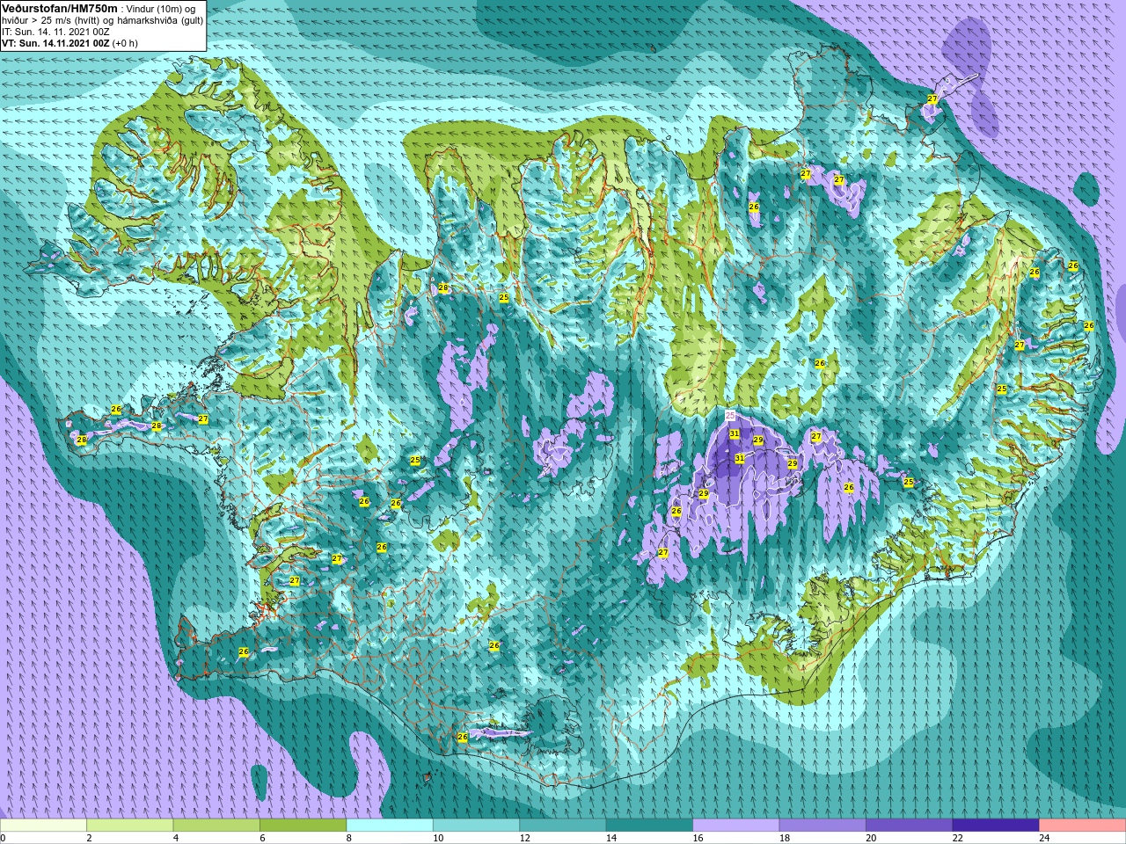1126x844 pixels.
Task: Click the light green 2–4 legend swatch
Action: click(x=129, y=826)
